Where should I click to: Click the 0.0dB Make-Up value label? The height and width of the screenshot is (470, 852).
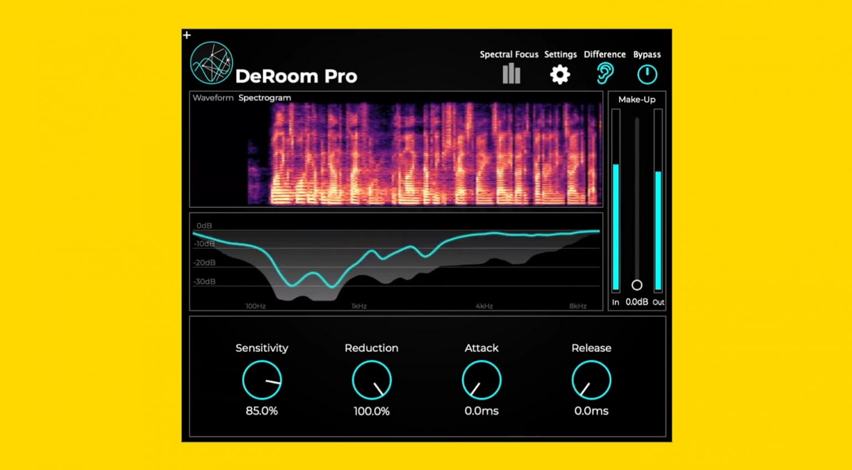[x=636, y=301]
